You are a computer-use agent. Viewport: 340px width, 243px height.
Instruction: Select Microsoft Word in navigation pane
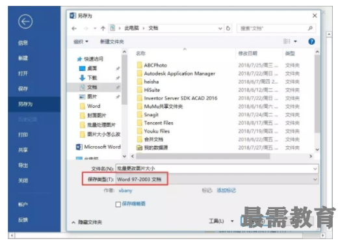[x=98, y=147]
